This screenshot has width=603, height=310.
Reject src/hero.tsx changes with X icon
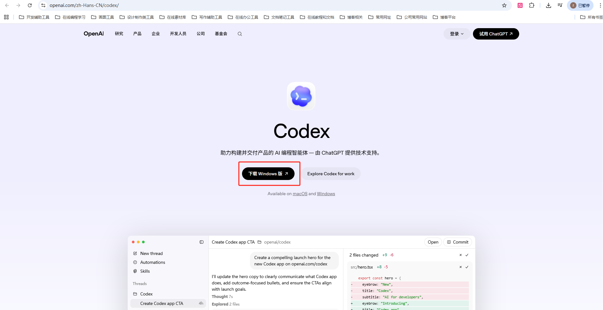point(461,267)
